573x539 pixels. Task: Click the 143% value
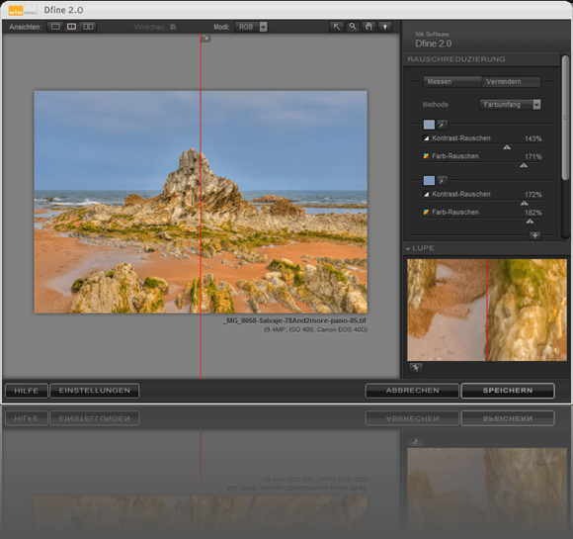click(x=532, y=138)
